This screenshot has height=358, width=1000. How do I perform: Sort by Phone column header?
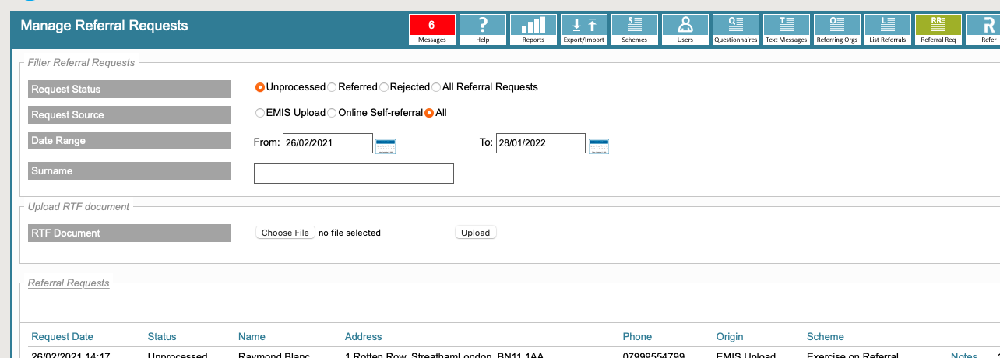637,337
